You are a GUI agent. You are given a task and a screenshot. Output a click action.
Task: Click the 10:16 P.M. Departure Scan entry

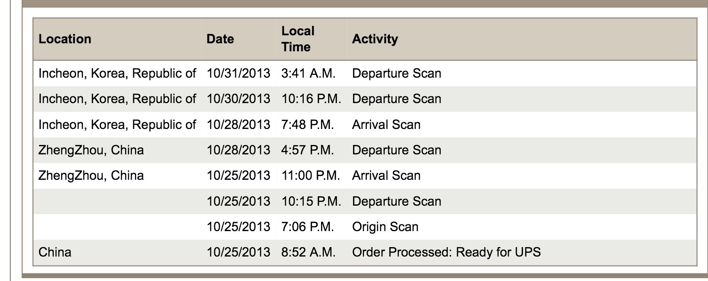(396, 99)
